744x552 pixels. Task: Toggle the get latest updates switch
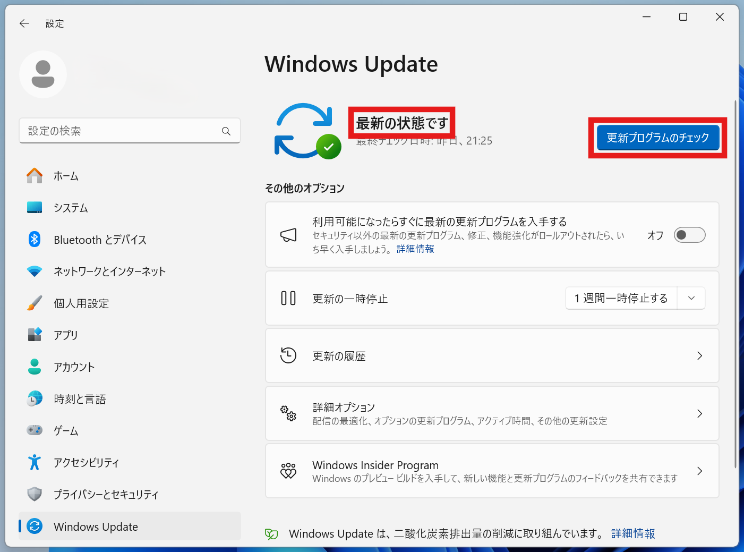click(x=689, y=235)
